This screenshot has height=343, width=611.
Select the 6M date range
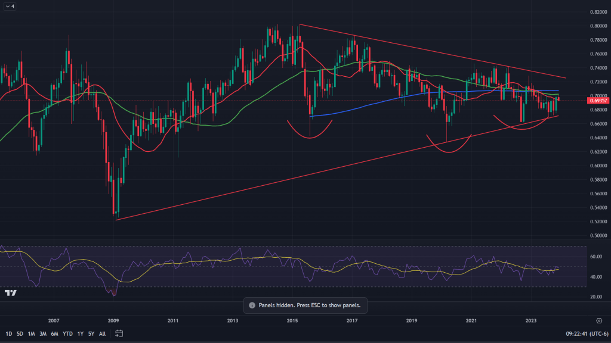(x=55, y=333)
